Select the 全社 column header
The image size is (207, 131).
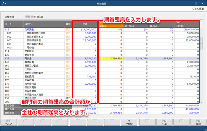tap(85, 24)
